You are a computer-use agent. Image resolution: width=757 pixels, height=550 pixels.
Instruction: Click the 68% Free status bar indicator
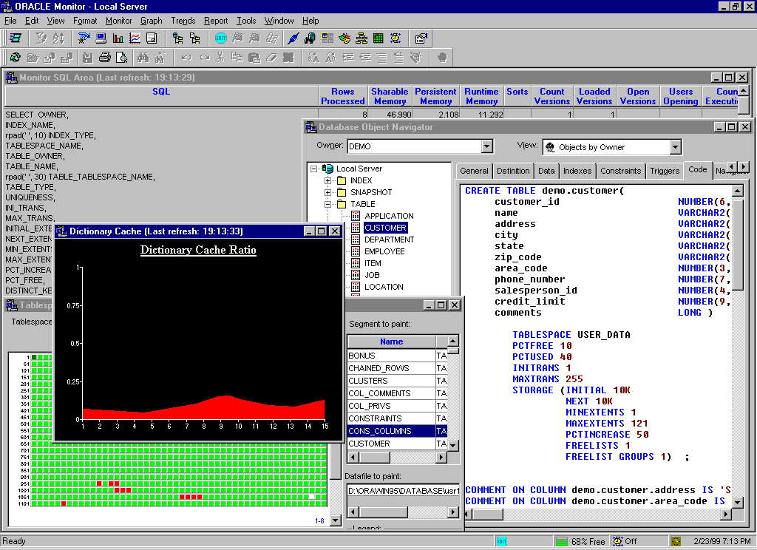click(x=580, y=541)
